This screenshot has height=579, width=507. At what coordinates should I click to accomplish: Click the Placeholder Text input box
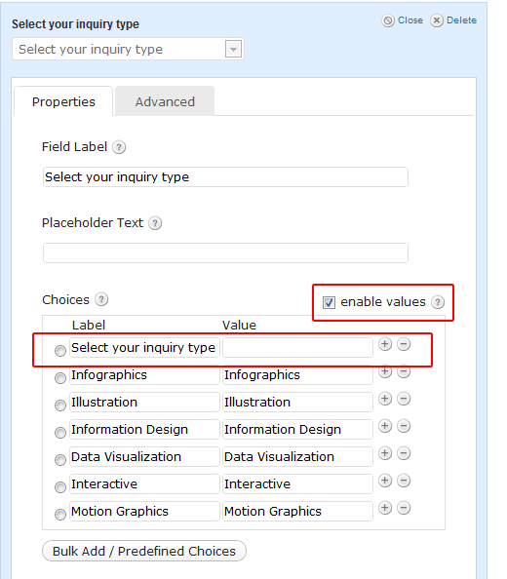tap(225, 252)
